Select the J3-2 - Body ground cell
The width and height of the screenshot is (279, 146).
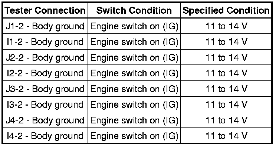point(45,89)
